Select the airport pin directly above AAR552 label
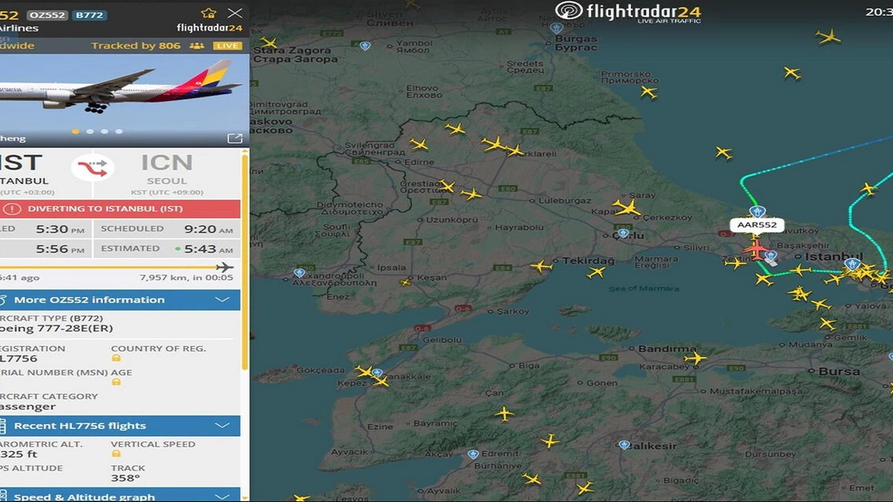This screenshot has width=893, height=502. coord(757,211)
